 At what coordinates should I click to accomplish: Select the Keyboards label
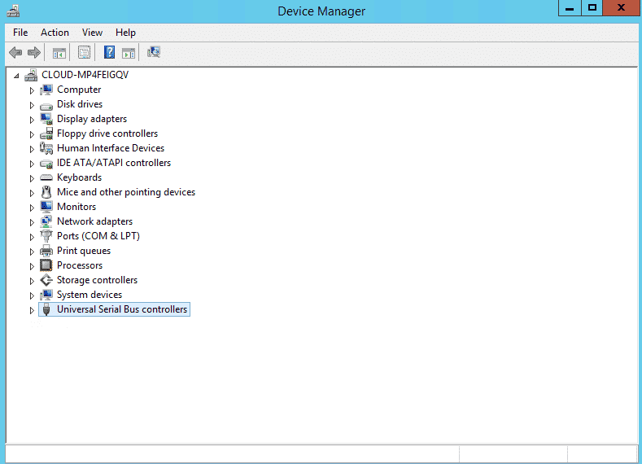click(80, 177)
